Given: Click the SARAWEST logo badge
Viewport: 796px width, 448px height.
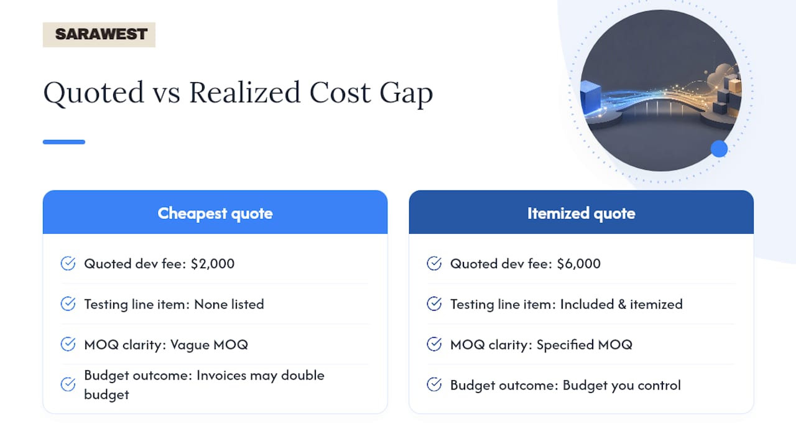Looking at the screenshot, I should [99, 35].
